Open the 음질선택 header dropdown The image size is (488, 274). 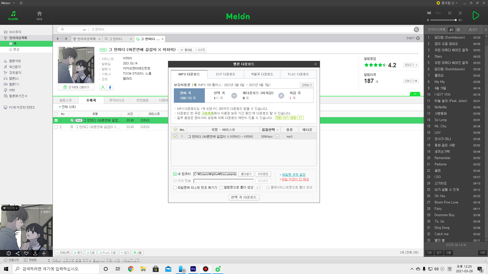278,130
